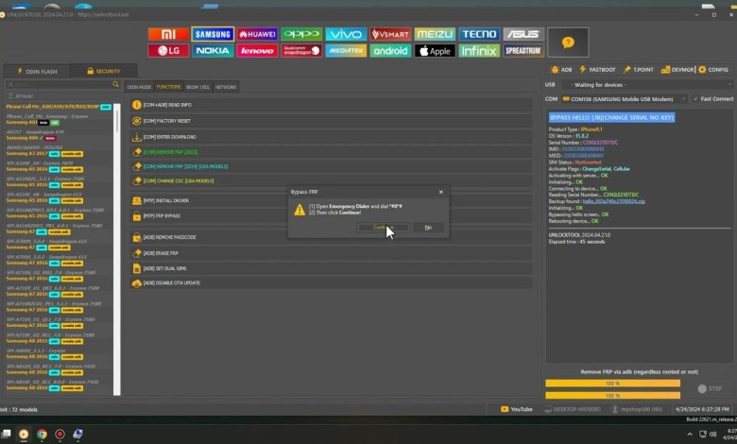Open the NETWORK tab
The image size is (737, 444).
[x=226, y=87]
